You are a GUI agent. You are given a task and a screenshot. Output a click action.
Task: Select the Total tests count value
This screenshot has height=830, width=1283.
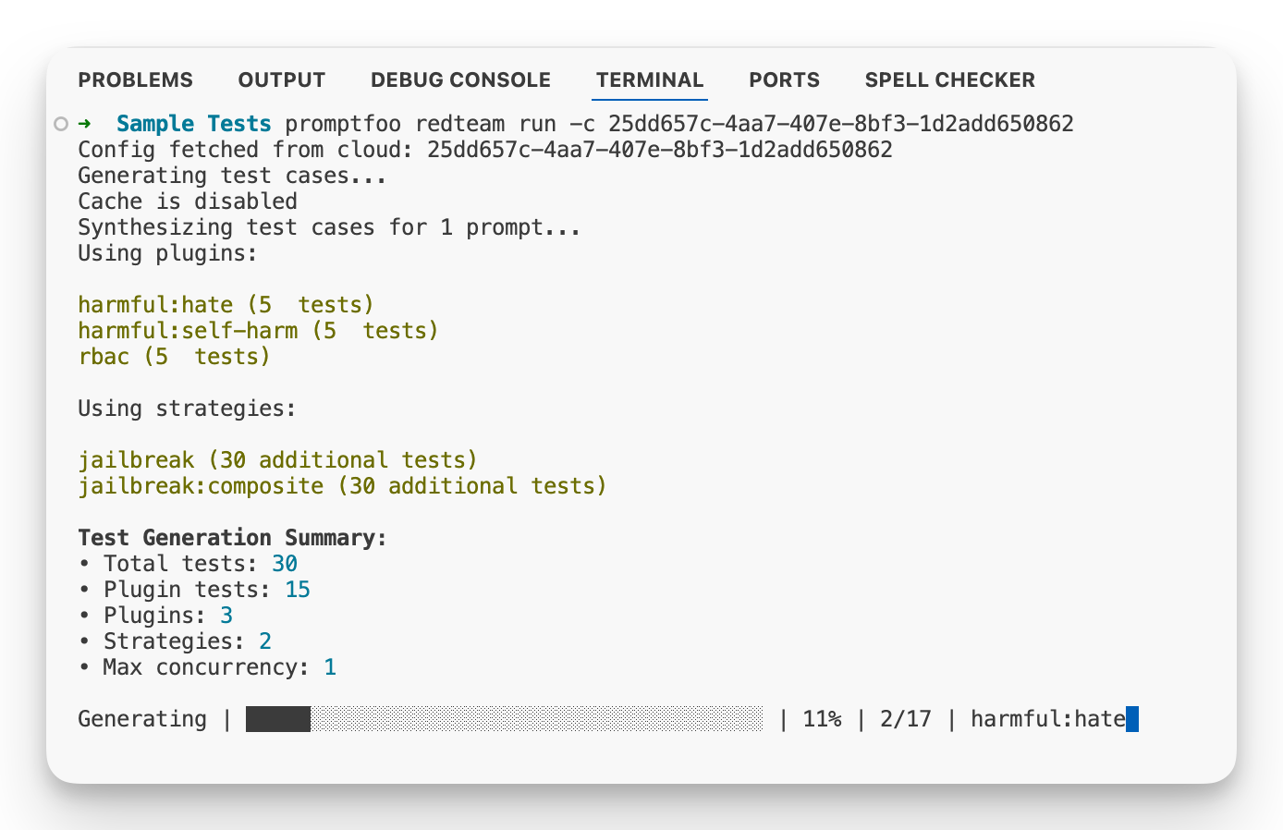(x=285, y=563)
